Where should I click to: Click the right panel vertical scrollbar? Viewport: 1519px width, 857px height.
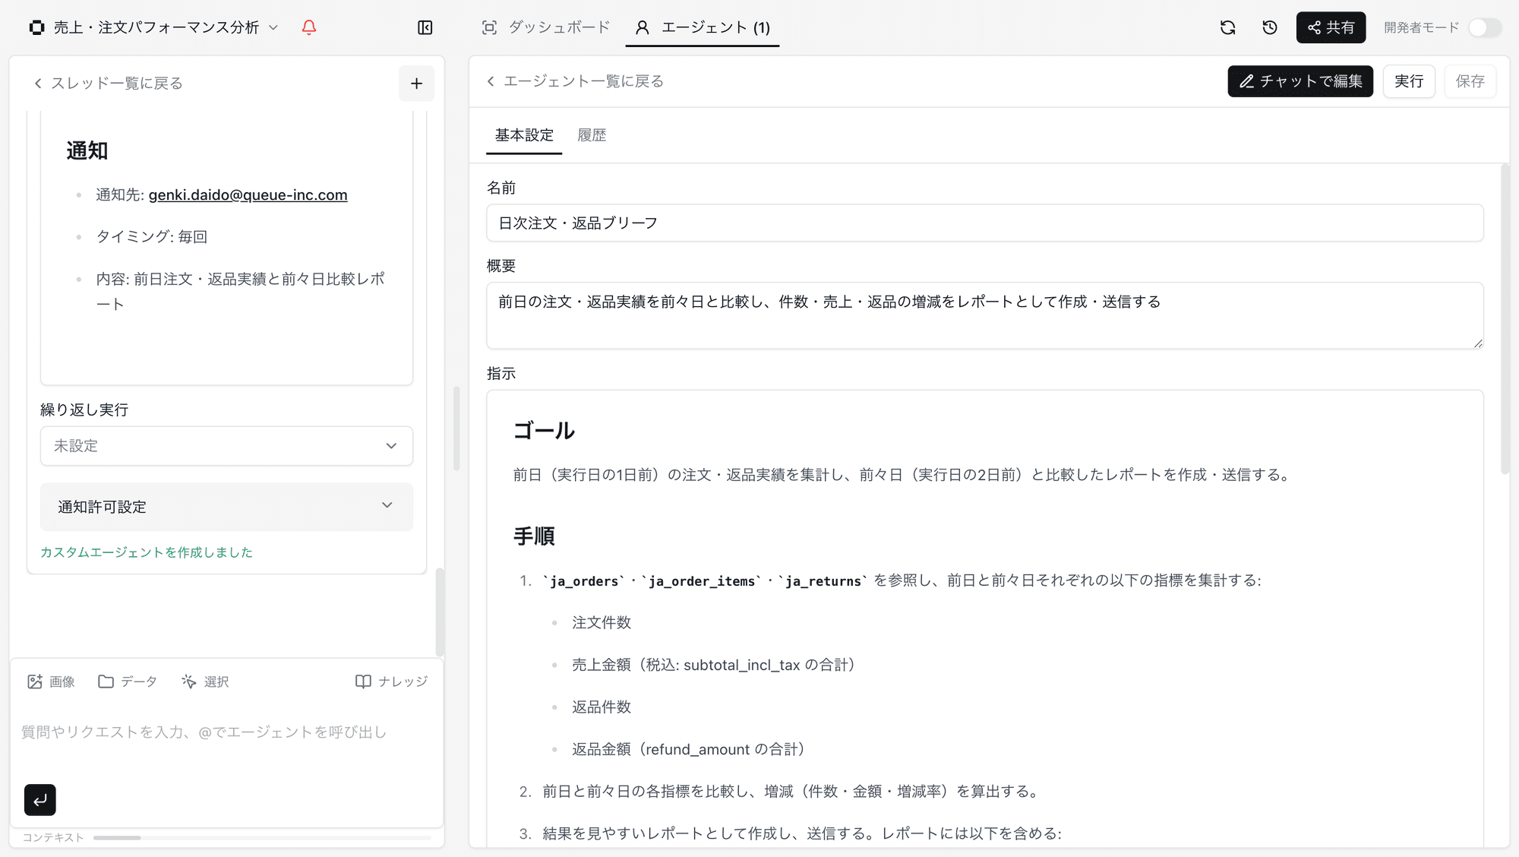(1505, 319)
